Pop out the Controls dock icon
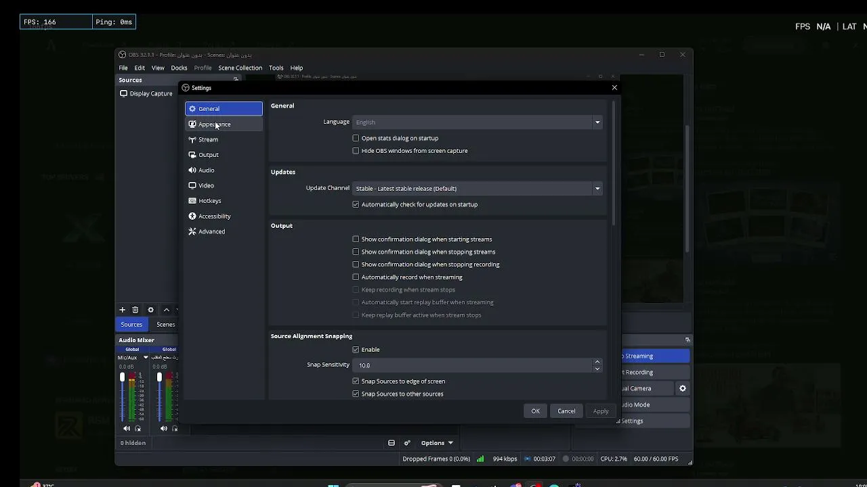 coord(688,340)
